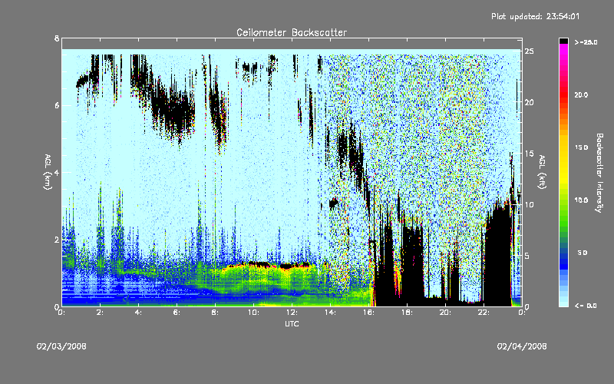
Task: Click the '<= 0.0' colorbar value
Action: (586, 306)
